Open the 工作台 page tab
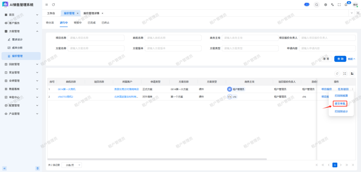Screen dimensions: 361x172 51,13
